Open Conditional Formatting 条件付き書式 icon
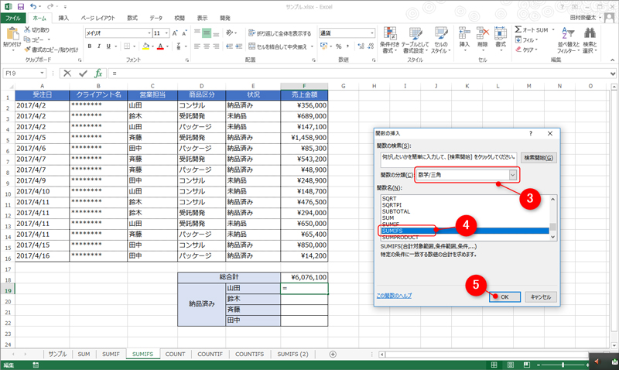This screenshot has width=619, height=370. tap(390, 40)
